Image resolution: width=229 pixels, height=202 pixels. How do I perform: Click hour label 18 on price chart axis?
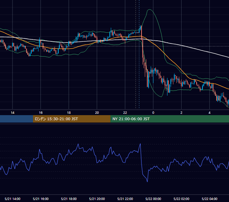pyautogui.click(x=69, y=113)
